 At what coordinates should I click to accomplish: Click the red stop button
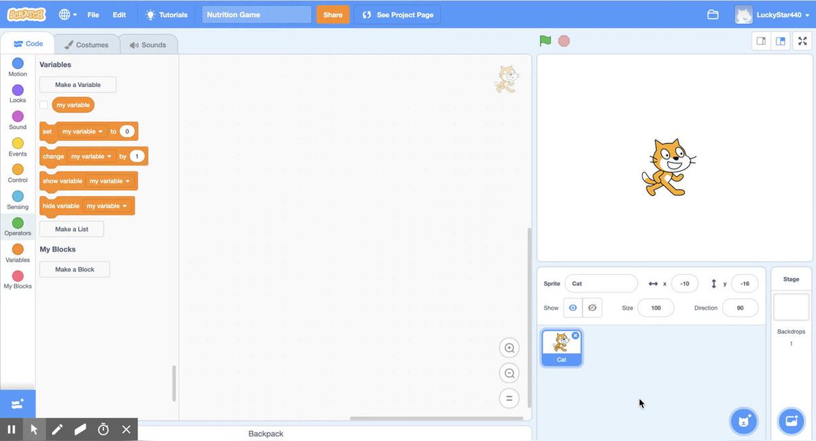pos(564,41)
